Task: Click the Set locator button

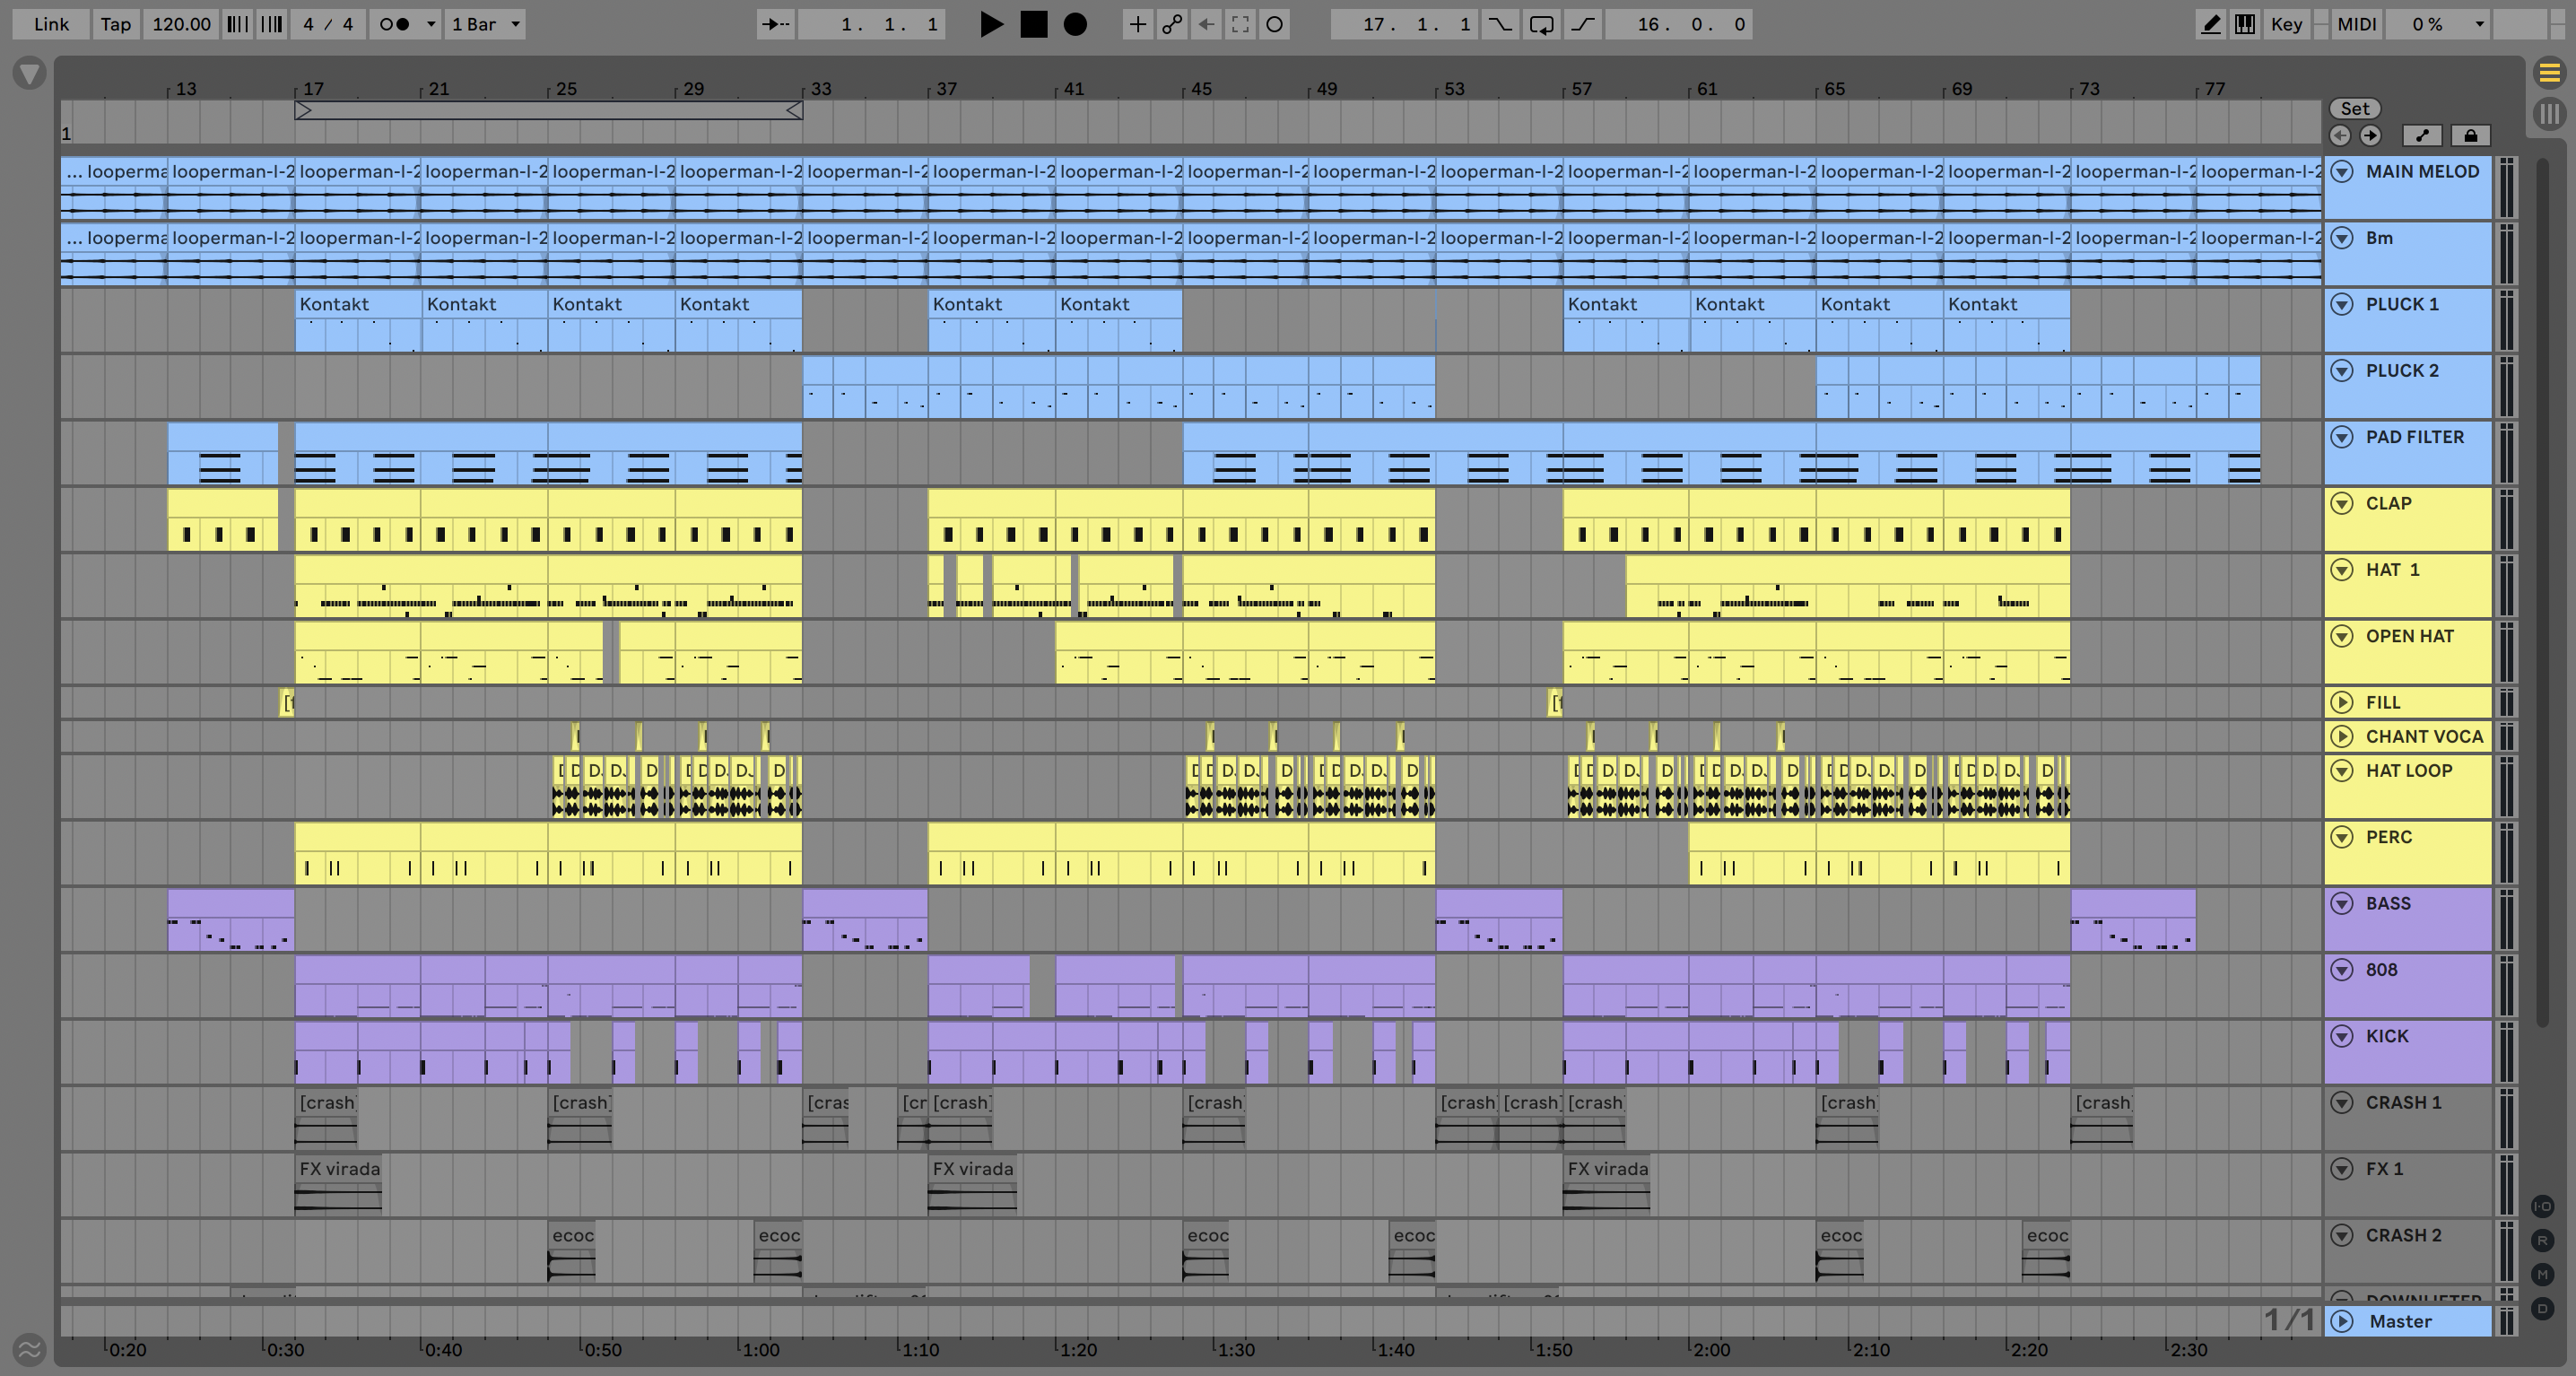Action: click(2355, 108)
